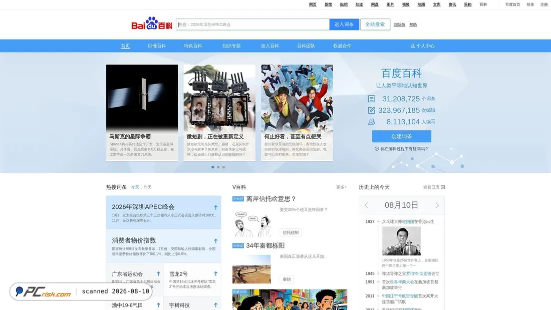Go to next date in 历史上的今天

(437, 205)
